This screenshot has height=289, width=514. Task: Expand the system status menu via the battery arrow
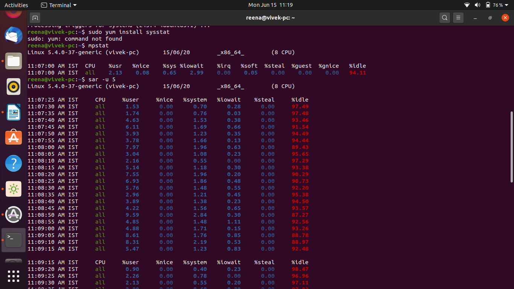tap(506, 5)
